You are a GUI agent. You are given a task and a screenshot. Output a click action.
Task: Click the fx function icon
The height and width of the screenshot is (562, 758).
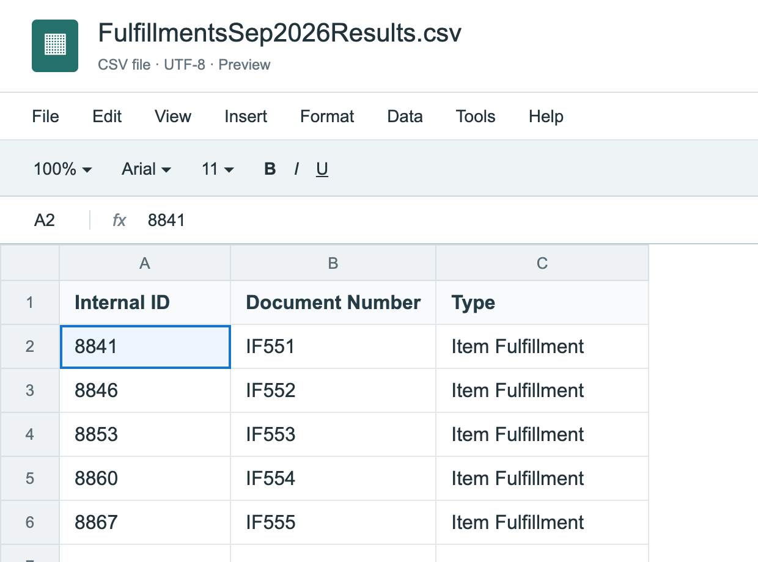119,220
